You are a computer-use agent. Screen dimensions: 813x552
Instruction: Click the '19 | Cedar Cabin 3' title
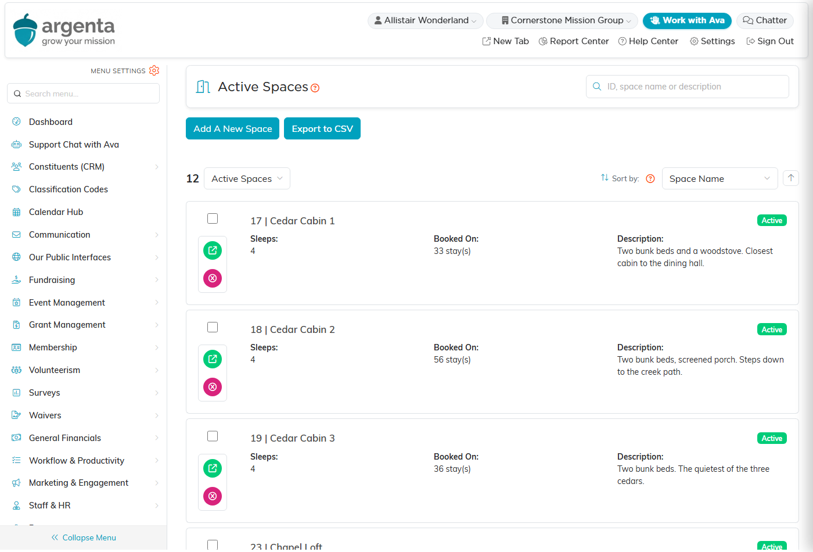293,438
